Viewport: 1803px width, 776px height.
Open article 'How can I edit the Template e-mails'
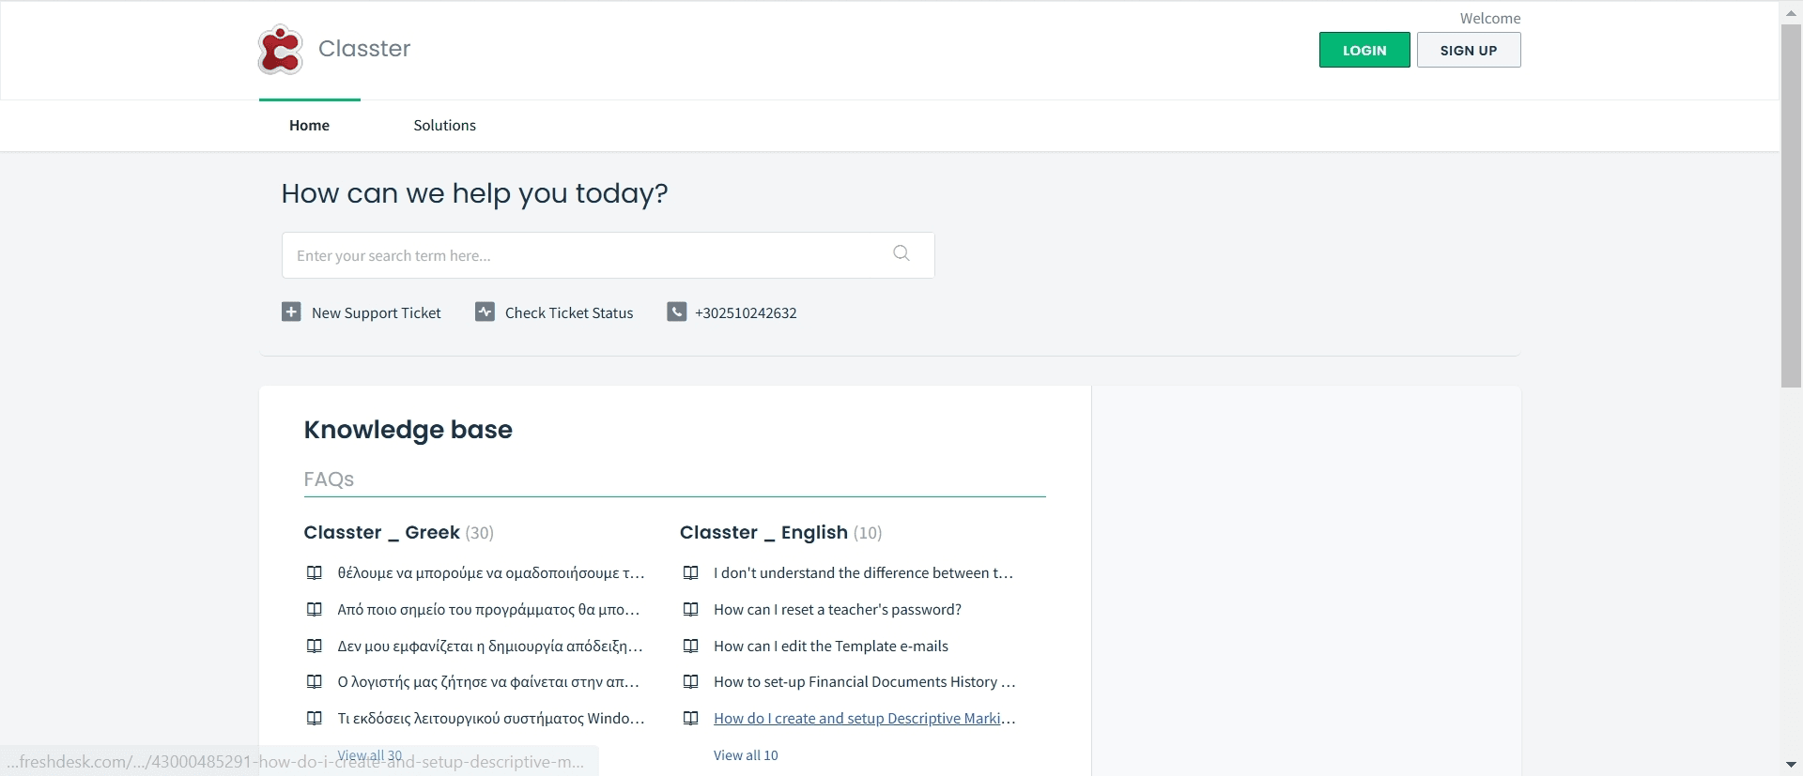click(x=831, y=646)
